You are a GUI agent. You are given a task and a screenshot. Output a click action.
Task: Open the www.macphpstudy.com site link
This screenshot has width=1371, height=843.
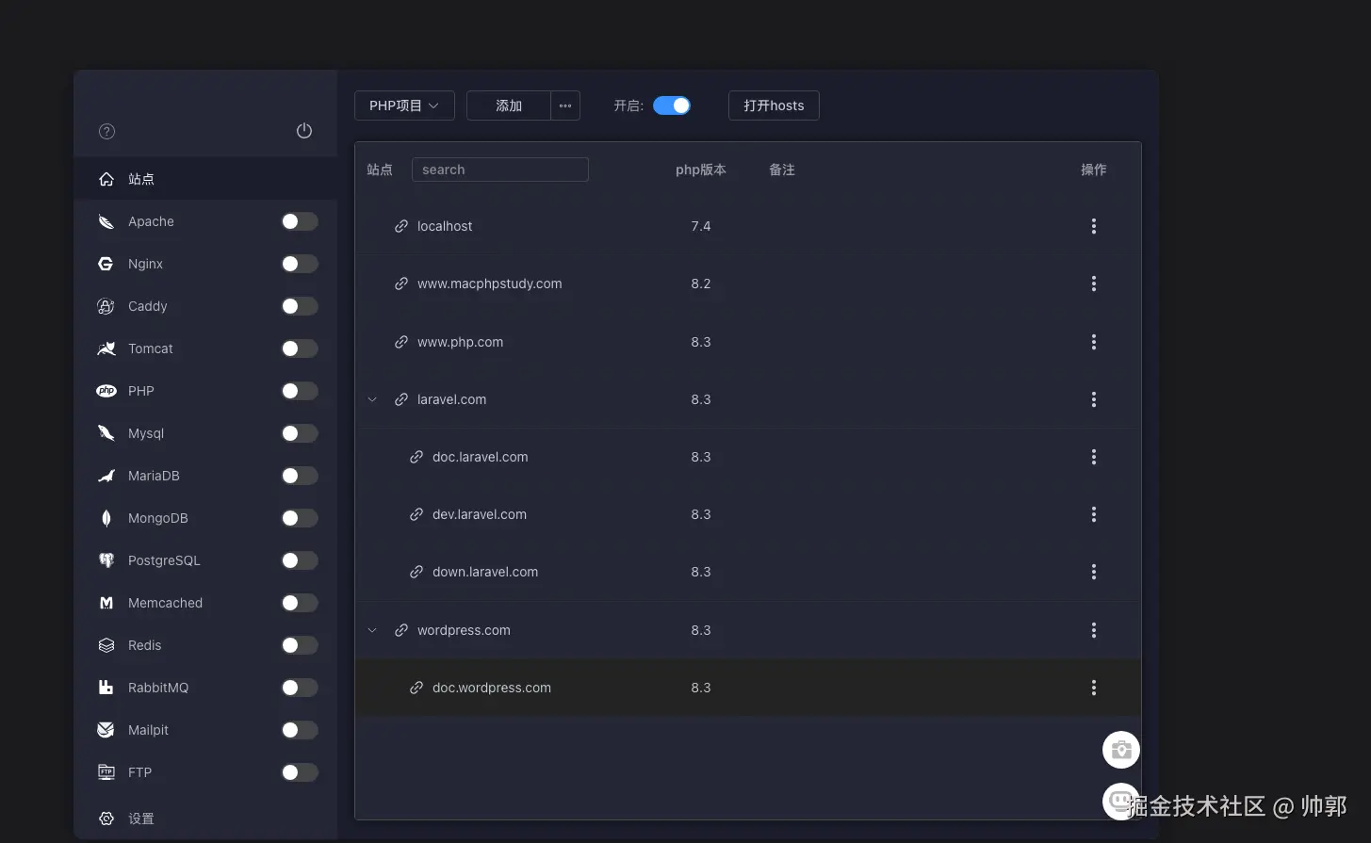point(490,284)
